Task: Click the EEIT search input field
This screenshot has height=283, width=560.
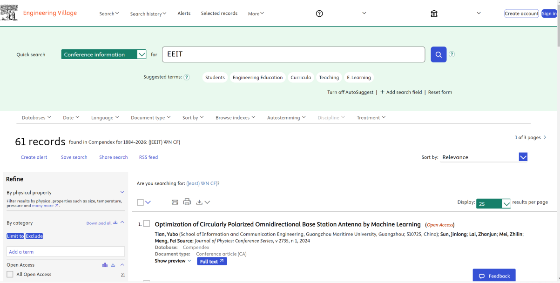Action: [x=293, y=54]
